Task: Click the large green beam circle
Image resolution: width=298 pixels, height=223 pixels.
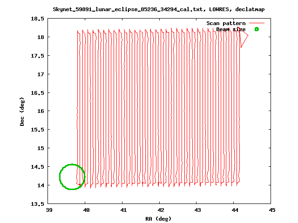Action: pos(72,177)
